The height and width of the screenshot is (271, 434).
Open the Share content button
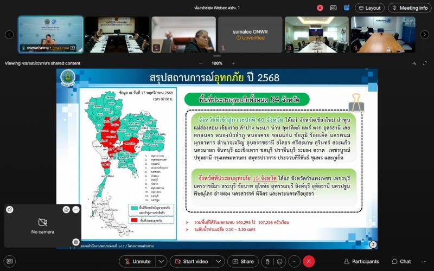pos(243,261)
